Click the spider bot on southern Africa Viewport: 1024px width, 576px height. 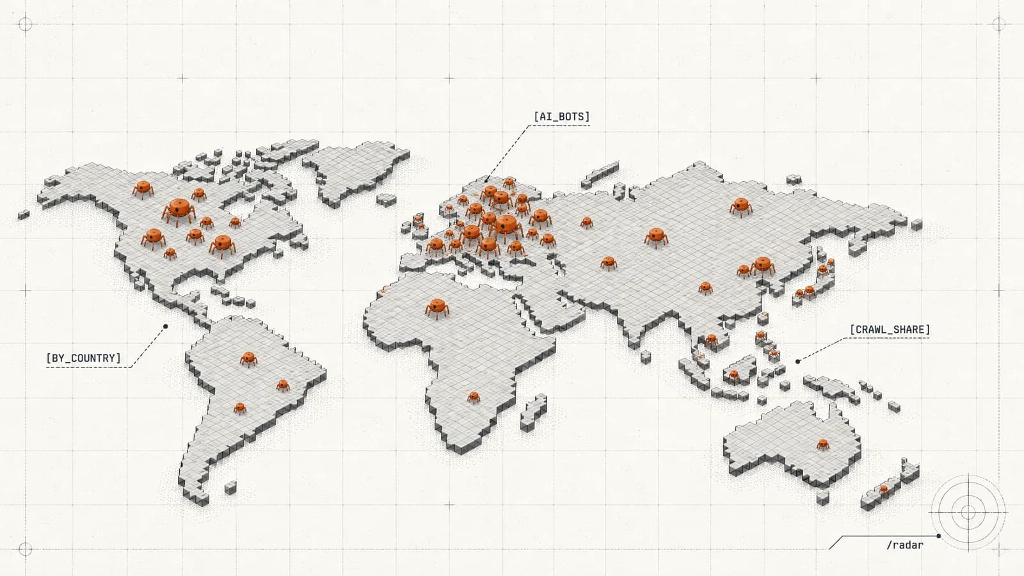pyautogui.click(x=473, y=397)
